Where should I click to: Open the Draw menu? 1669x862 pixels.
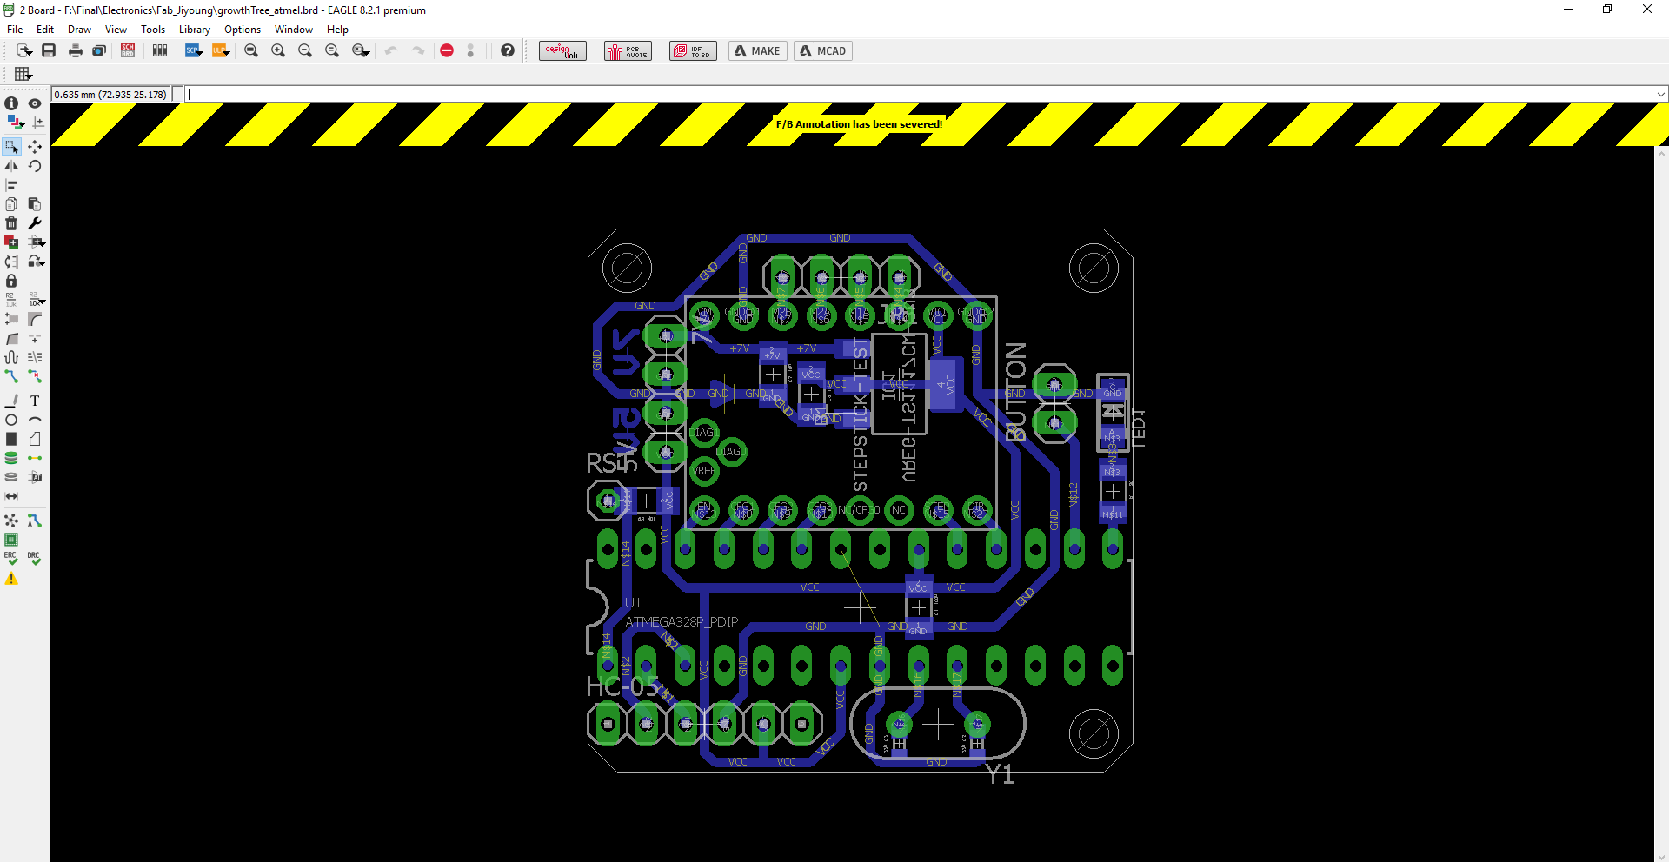(79, 30)
